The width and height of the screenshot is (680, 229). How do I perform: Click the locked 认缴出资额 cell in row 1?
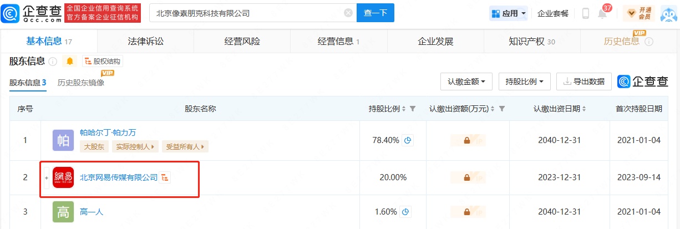coord(466,140)
